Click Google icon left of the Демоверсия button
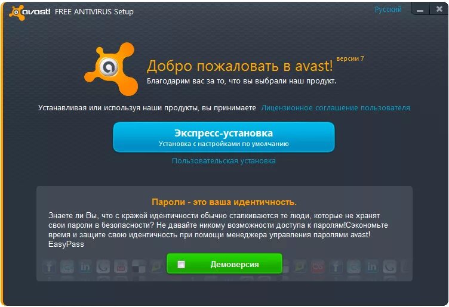 point(103,266)
